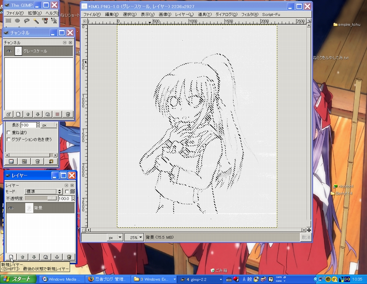367x284 pixels.
Task: Open 拡張 menu in The GIMP toolbox
Action: (x=35, y=13)
